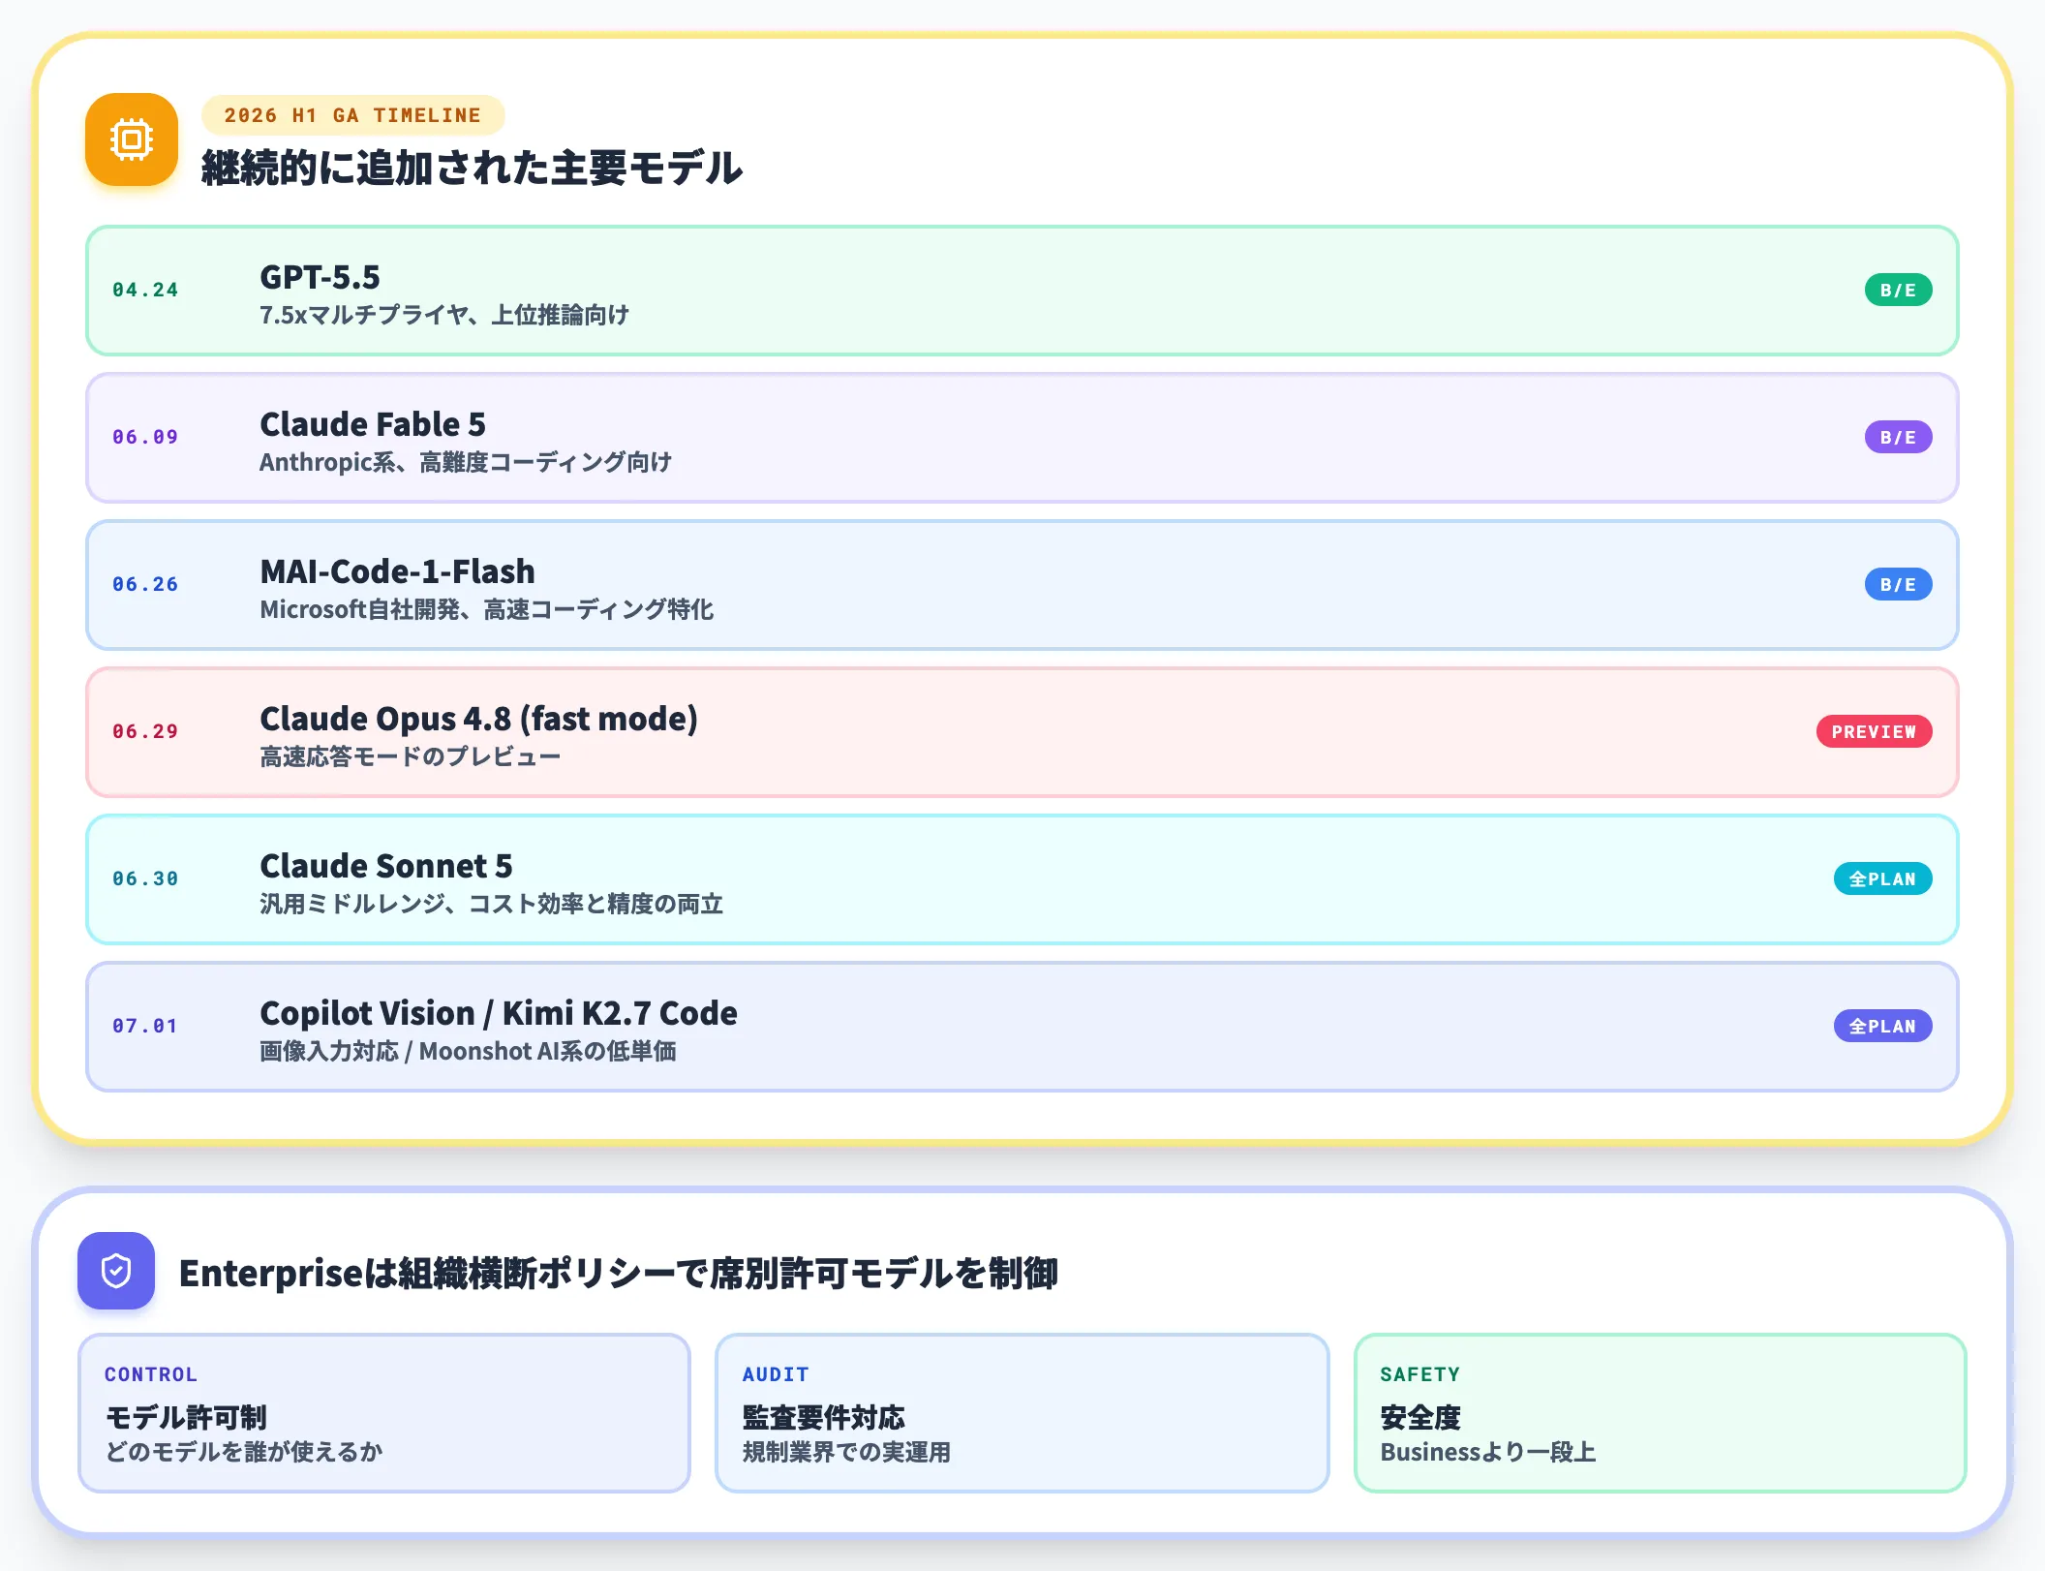Click the indigo 全PLAN badge on Copilot Vision row
This screenshot has height=1571, width=2045.
(1882, 1026)
